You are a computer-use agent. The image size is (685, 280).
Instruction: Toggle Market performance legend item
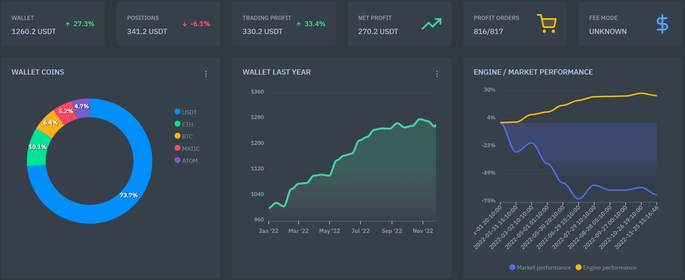point(540,268)
